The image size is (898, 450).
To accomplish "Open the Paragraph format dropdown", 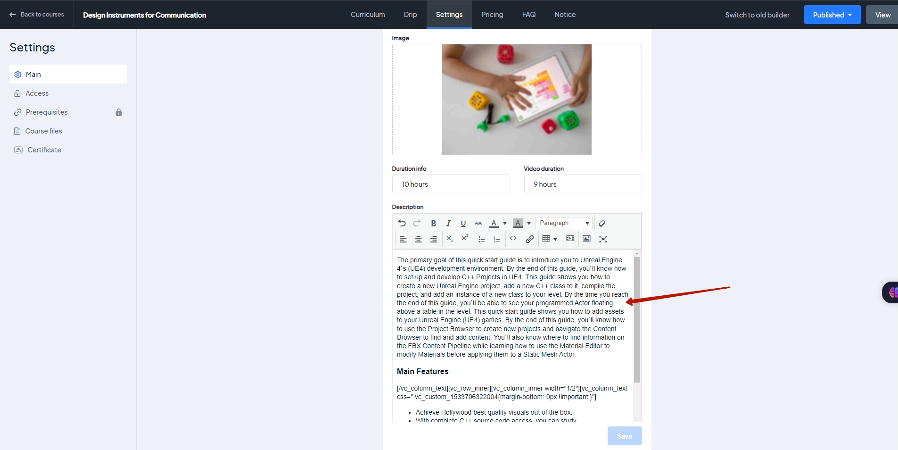I will pos(564,223).
